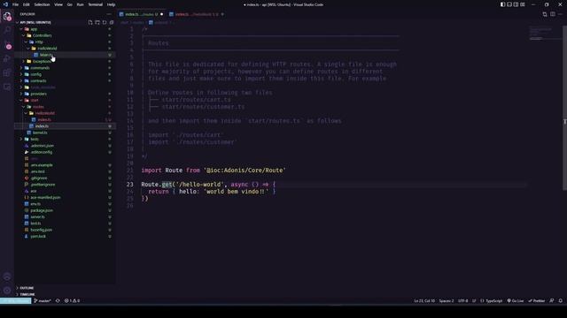
Task: Open the Remote Explorer view
Action: click(7, 87)
